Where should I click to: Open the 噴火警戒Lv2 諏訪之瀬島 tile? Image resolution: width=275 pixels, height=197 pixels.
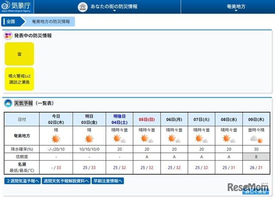click(19, 79)
